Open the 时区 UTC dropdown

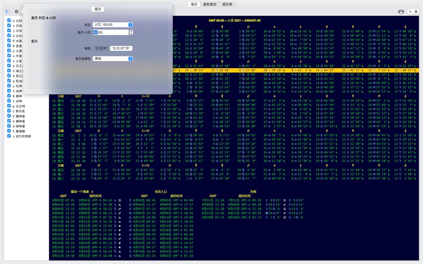[x=113, y=25]
